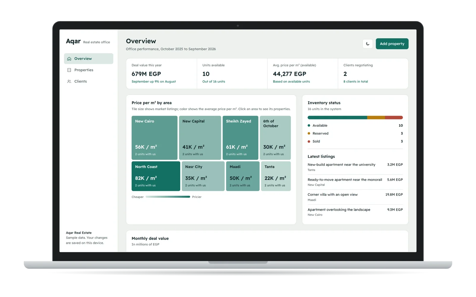Click the New Cairo treemap tile
This screenshot has width=476, height=297.
(154, 138)
